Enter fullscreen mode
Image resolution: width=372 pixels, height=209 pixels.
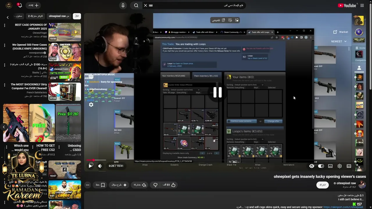(358, 166)
